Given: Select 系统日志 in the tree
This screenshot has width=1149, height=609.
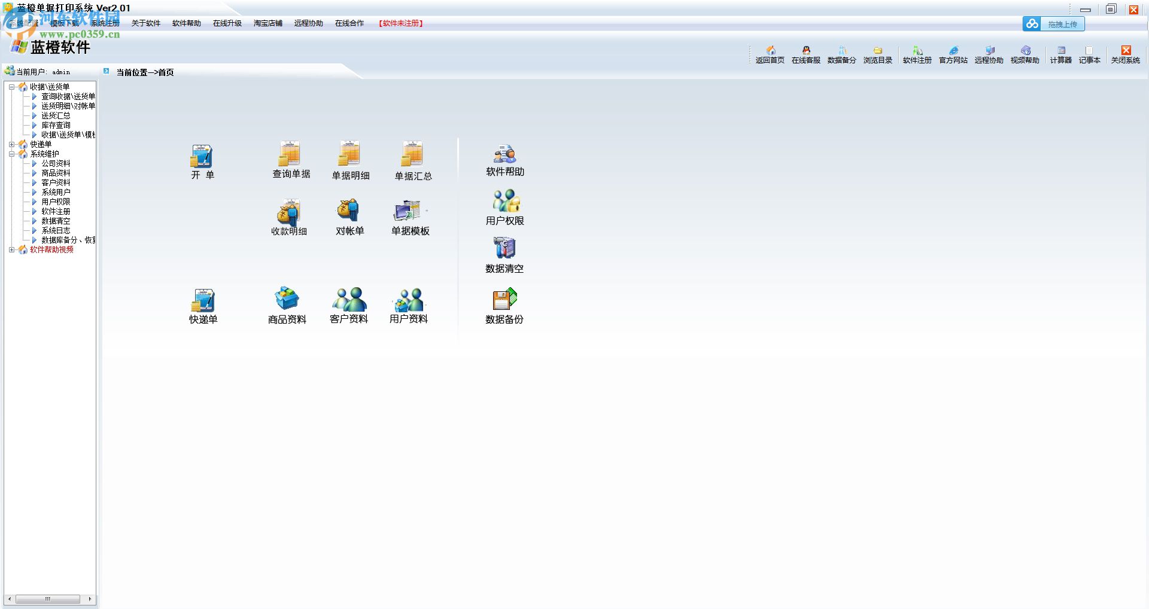Looking at the screenshot, I should click(56, 230).
